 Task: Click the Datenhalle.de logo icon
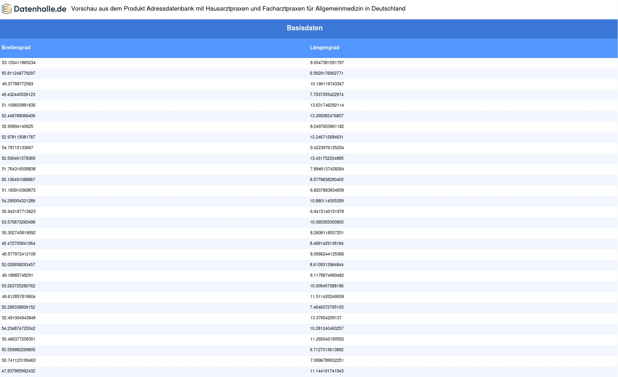coord(7,9)
